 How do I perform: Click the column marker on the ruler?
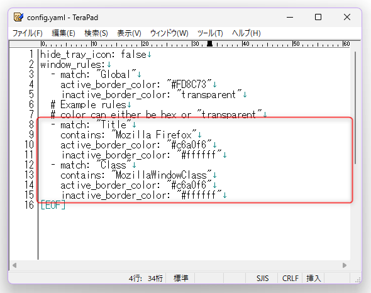pos(209,43)
